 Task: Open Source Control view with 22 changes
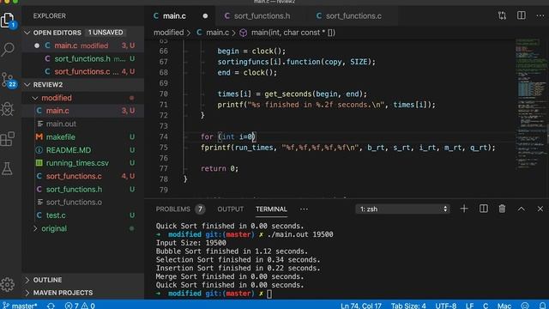pyautogui.click(x=9, y=80)
